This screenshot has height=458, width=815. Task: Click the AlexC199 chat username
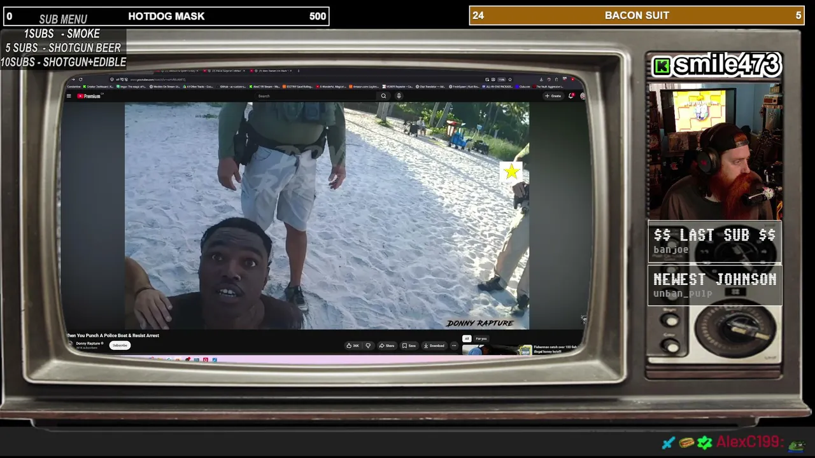point(749,442)
